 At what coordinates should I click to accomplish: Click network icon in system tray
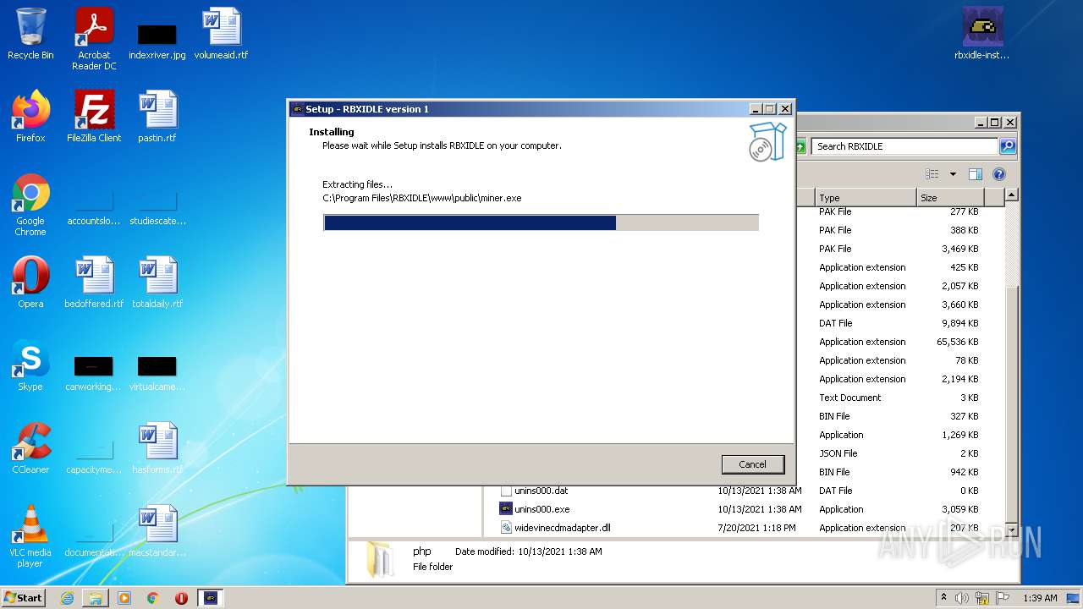pos(981,598)
